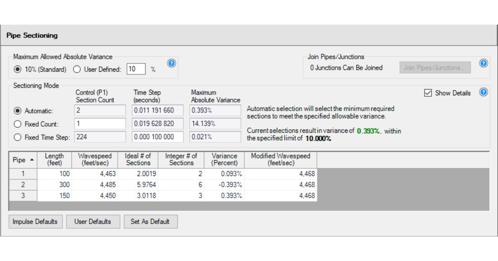Click the wavespeed cell 4,450
The width and height of the screenshot is (498, 261).
point(95,196)
